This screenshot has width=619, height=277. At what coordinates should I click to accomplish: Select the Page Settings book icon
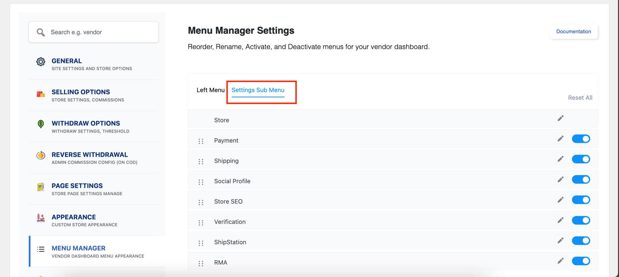(41, 187)
